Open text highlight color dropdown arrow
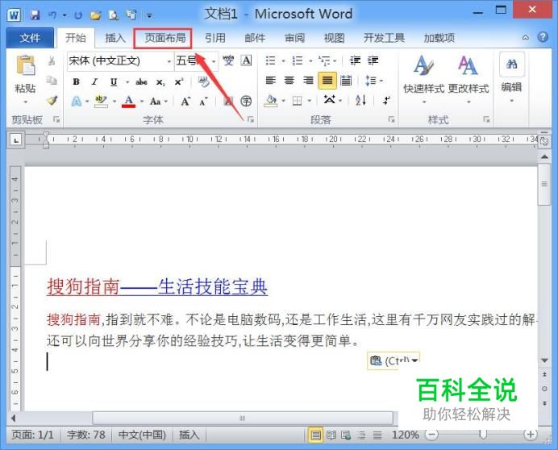 point(115,102)
